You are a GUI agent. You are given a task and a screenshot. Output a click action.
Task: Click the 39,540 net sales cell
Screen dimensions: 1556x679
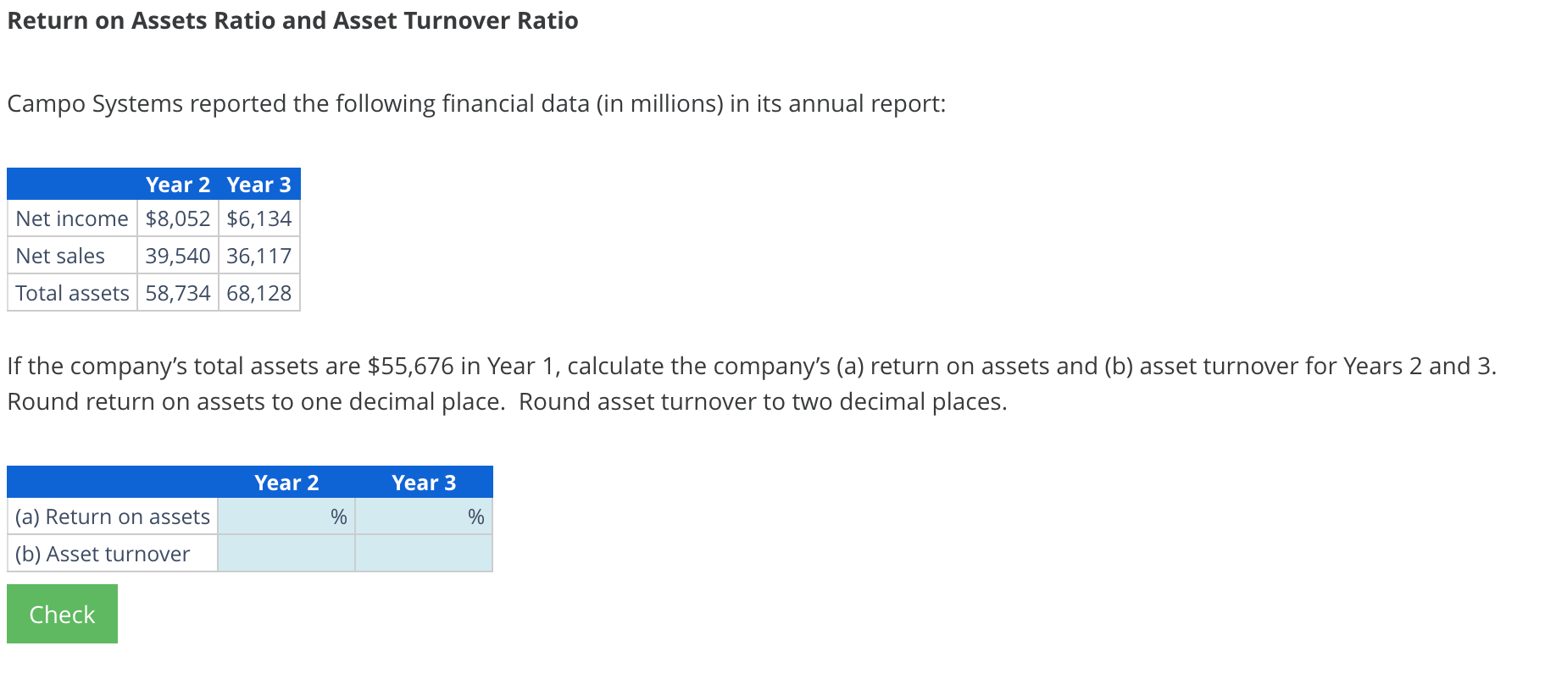click(x=177, y=256)
